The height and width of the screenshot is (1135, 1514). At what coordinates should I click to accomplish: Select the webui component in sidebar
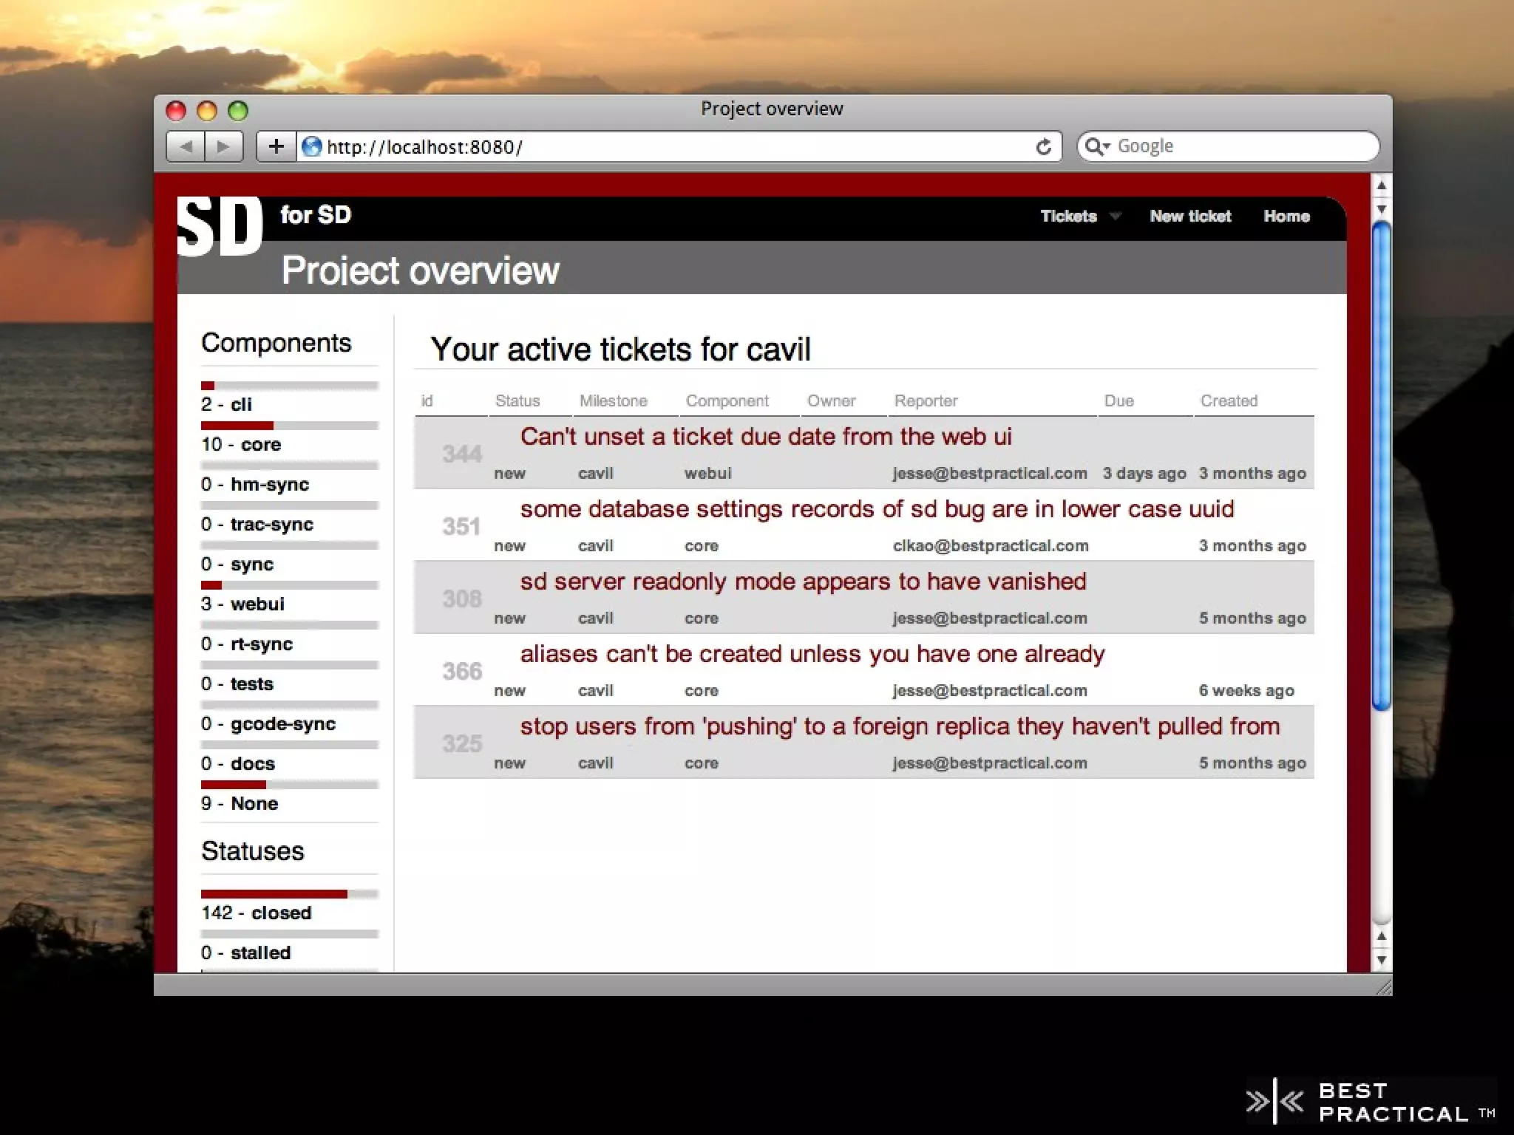257,604
